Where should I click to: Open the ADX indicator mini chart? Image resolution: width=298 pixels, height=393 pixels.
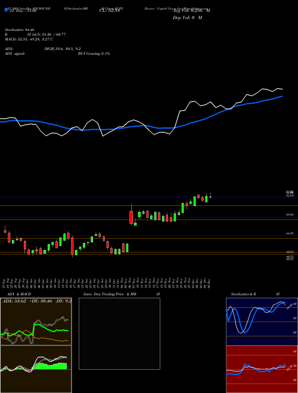tap(36, 322)
